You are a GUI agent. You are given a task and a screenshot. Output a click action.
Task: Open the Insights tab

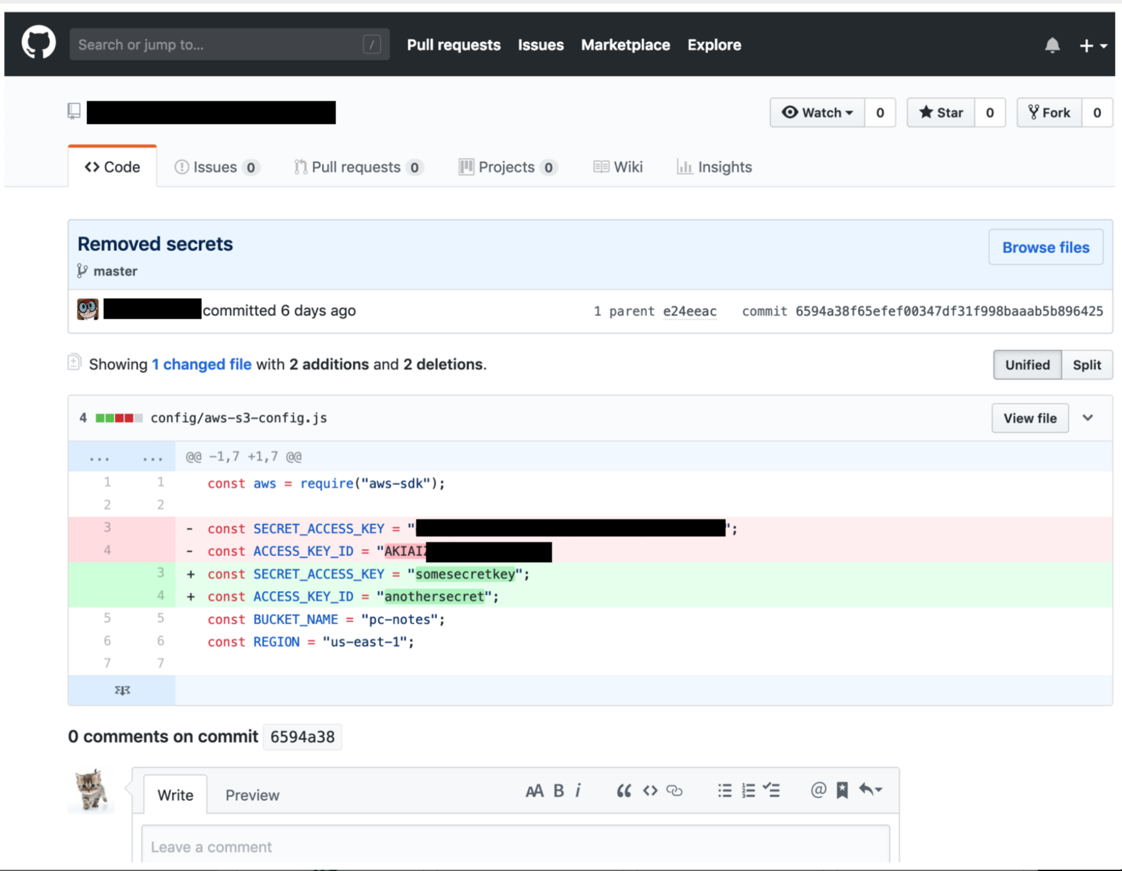714,167
